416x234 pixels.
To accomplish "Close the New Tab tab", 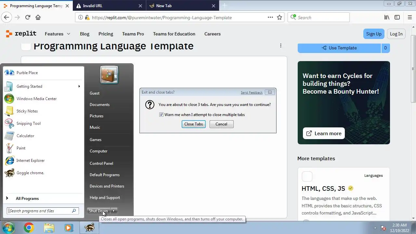I will click(x=214, y=6).
